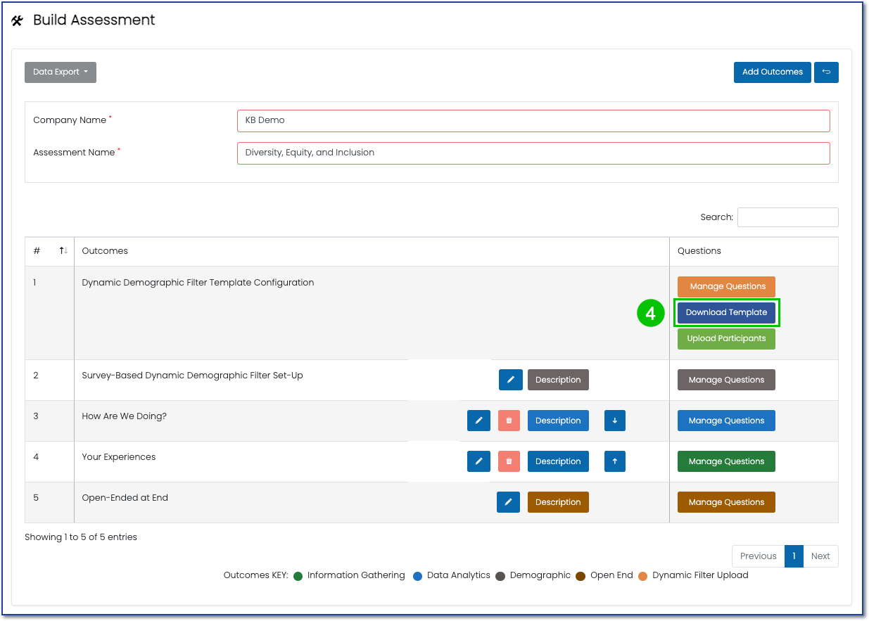869x621 pixels.
Task: Click Download Template button
Action: 726,312
